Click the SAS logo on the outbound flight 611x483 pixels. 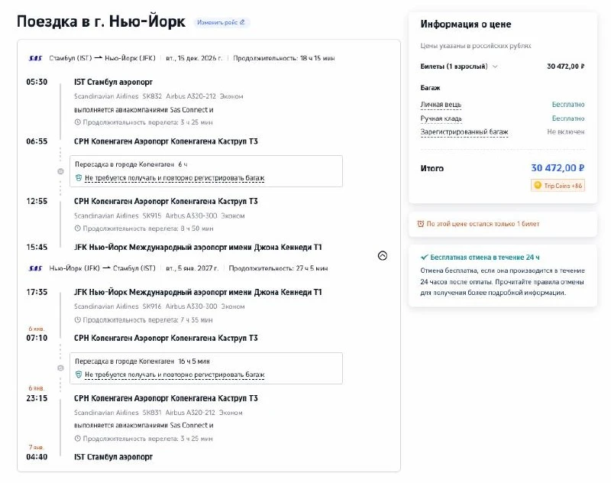[35, 58]
